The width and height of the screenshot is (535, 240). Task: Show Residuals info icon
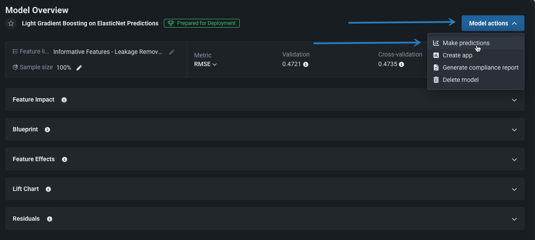pyautogui.click(x=50, y=219)
